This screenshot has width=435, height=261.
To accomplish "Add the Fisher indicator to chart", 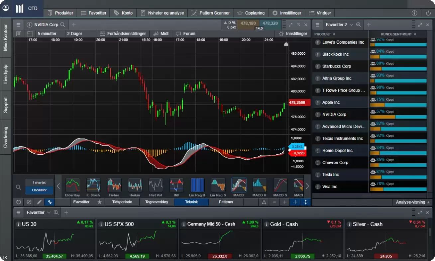I will coord(114,185).
